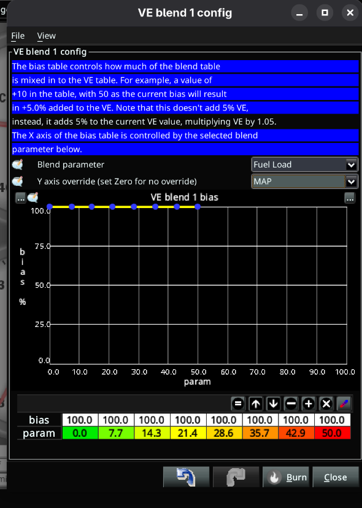This screenshot has height=508, width=362.
Task: Open the View menu
Action: [47, 36]
